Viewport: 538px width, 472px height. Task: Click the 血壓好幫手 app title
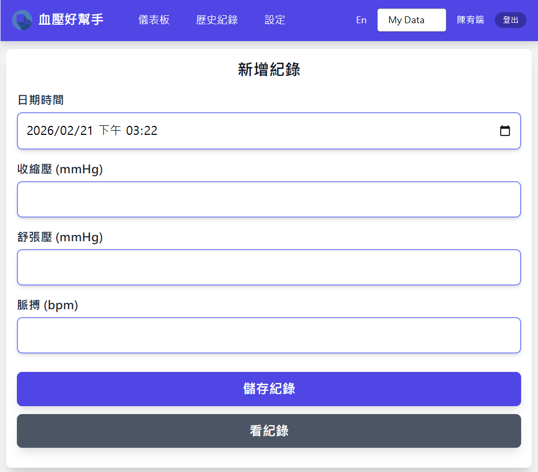(69, 20)
